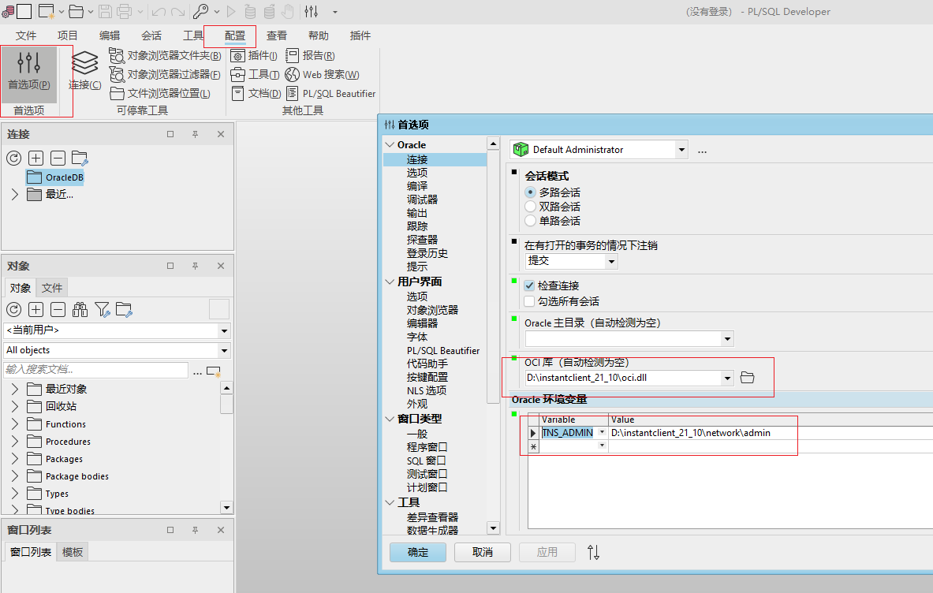Click the Save disk icon in quick toolbar

[105, 11]
